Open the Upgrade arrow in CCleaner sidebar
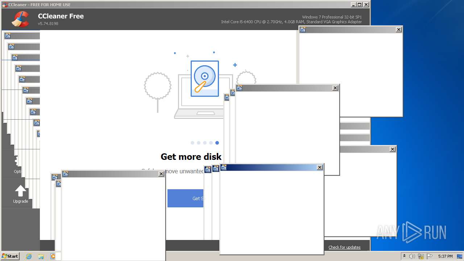464x261 pixels. click(x=20, y=194)
